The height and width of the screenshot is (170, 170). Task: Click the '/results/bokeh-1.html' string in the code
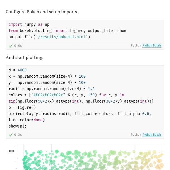pos(62,37)
